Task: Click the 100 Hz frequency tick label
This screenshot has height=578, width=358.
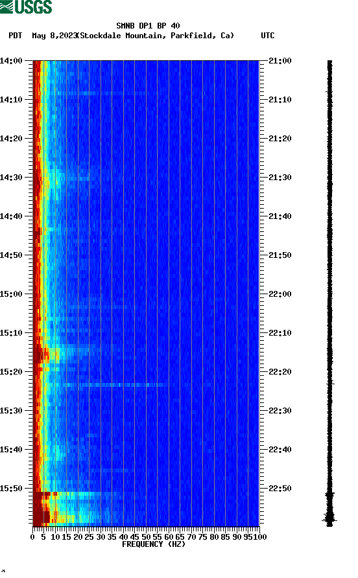Action: tap(260, 537)
